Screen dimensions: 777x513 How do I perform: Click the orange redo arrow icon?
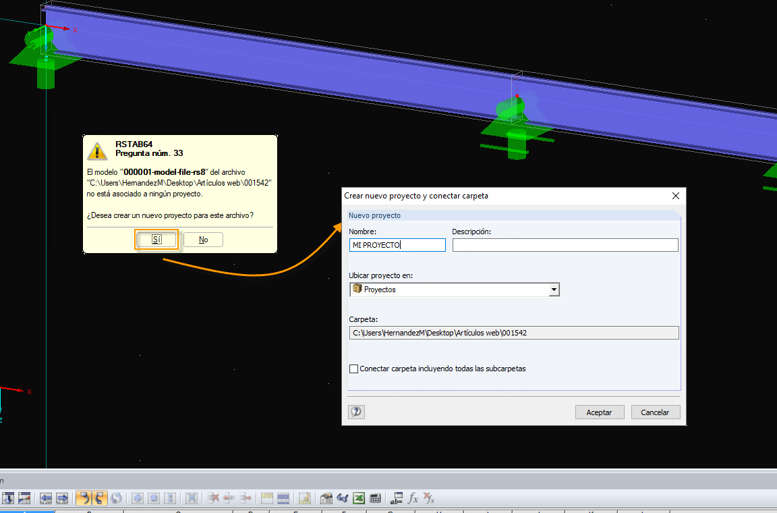(x=98, y=497)
